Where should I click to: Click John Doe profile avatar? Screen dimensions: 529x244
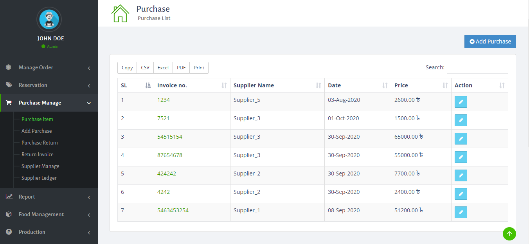pyautogui.click(x=49, y=19)
